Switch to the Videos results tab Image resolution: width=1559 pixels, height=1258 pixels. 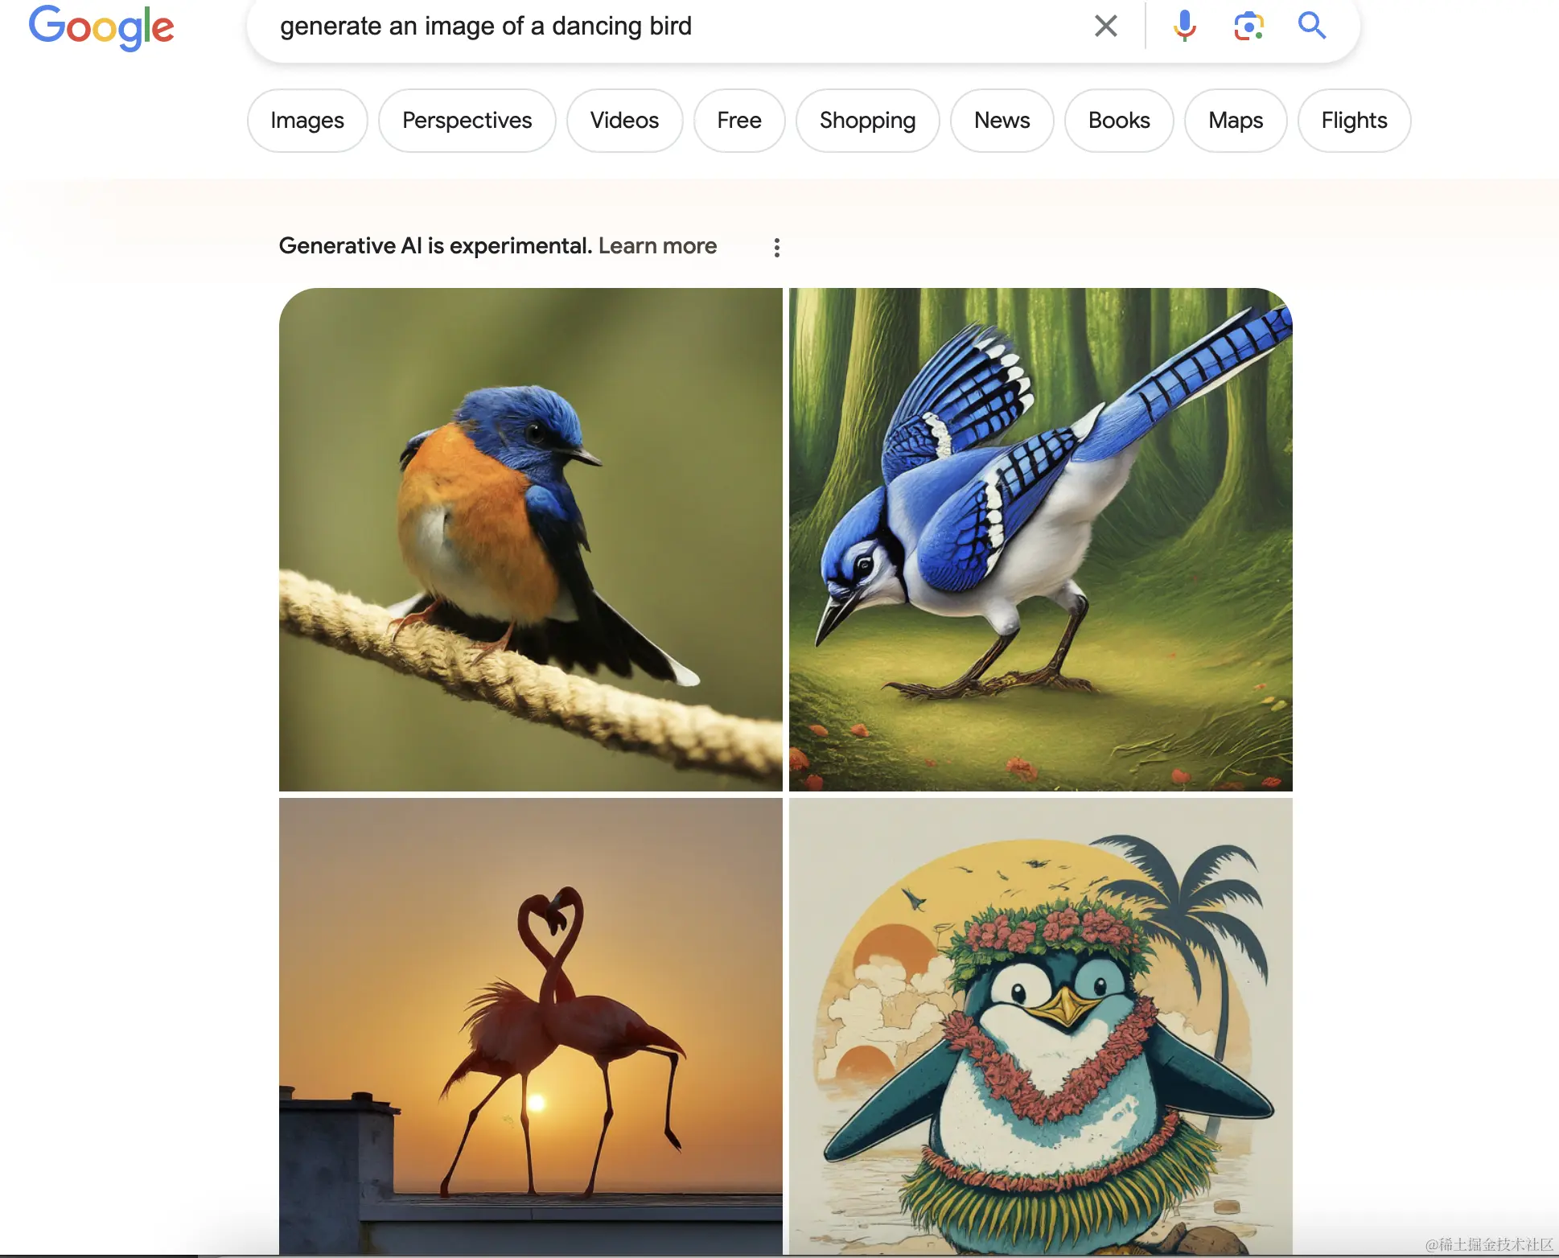(x=624, y=121)
